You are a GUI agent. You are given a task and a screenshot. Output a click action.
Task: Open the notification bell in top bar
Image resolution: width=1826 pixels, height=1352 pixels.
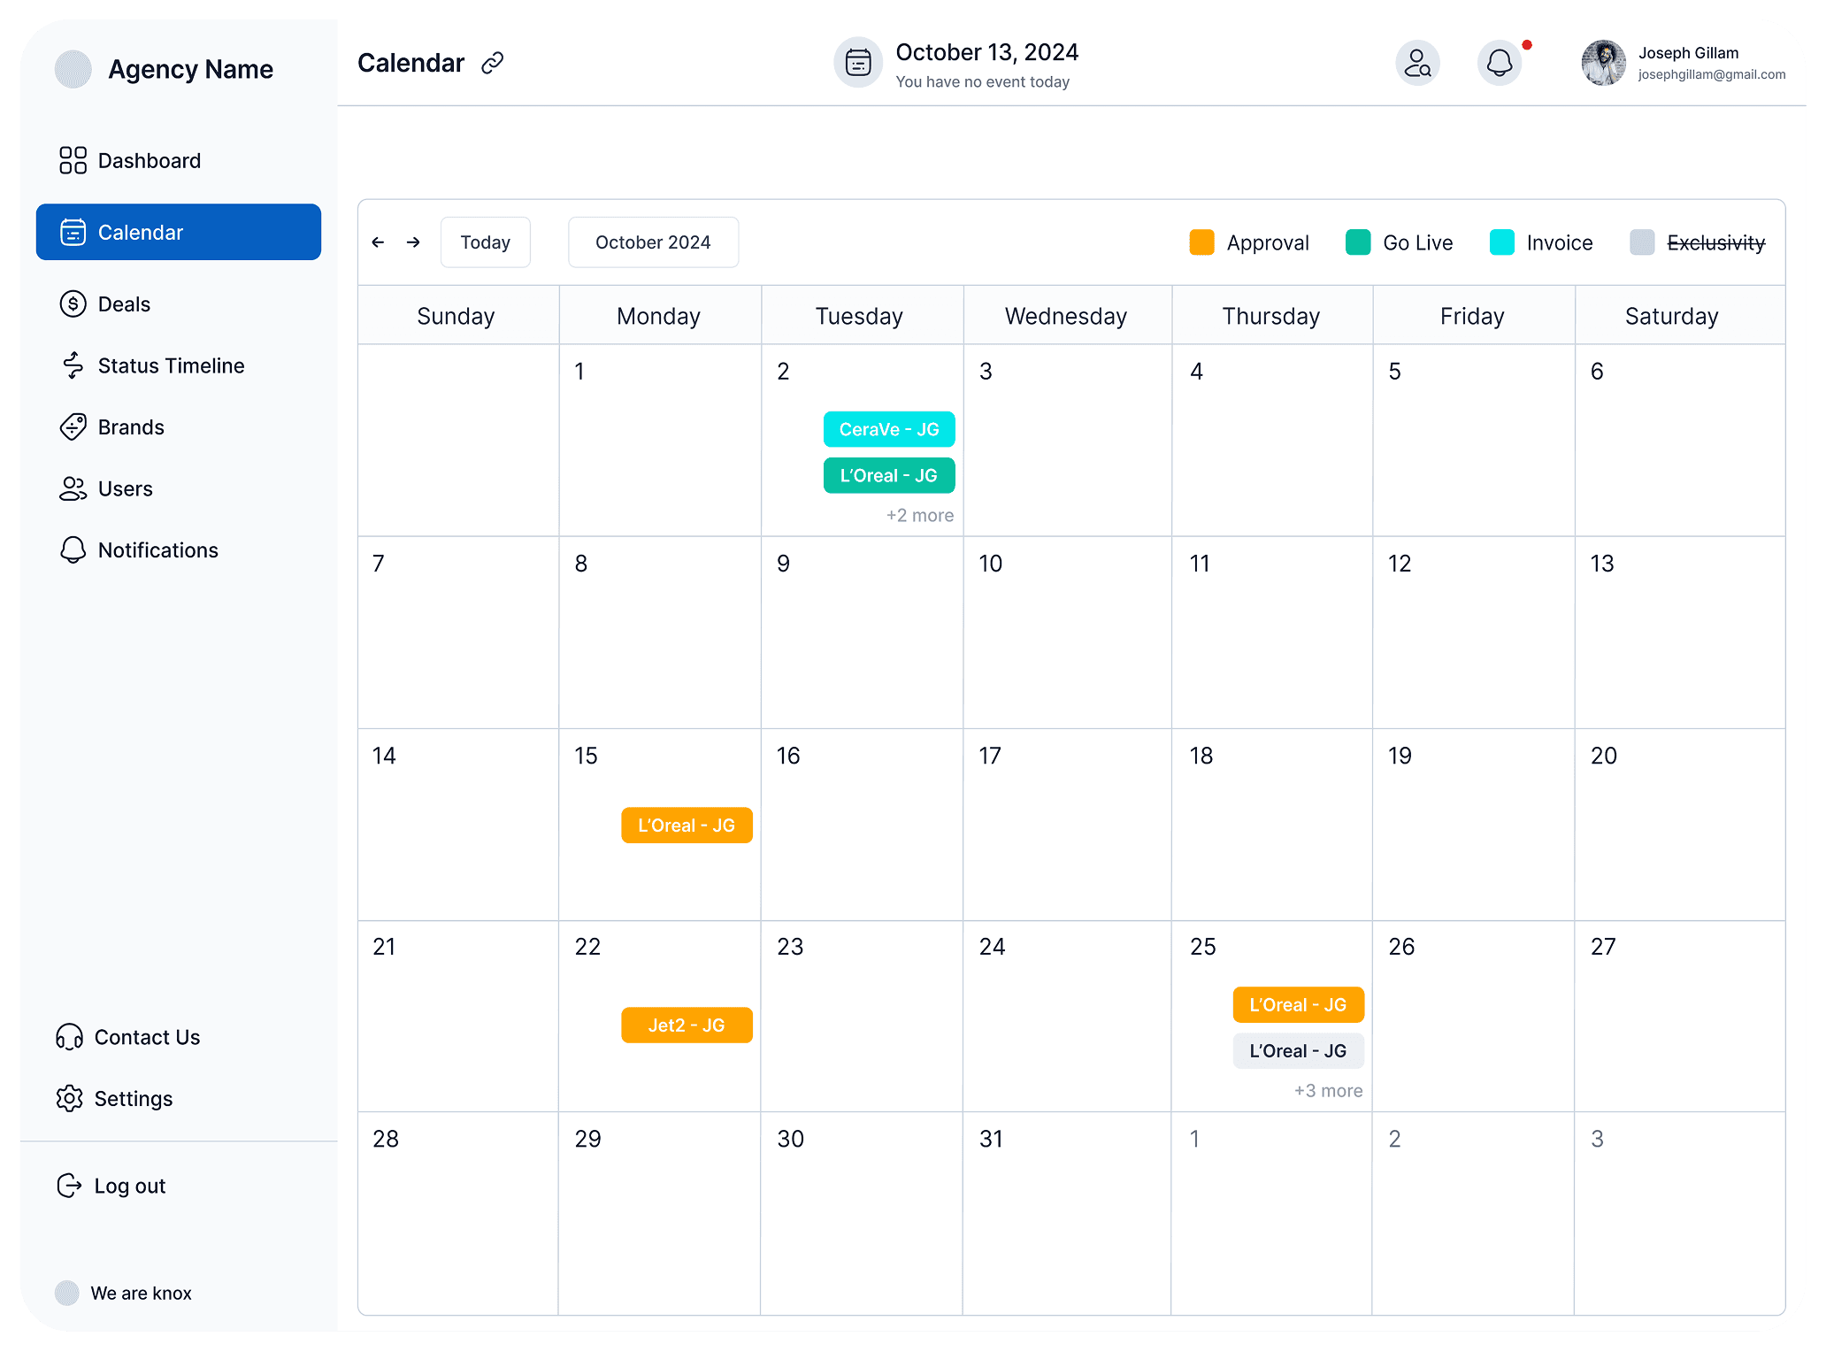click(1499, 63)
